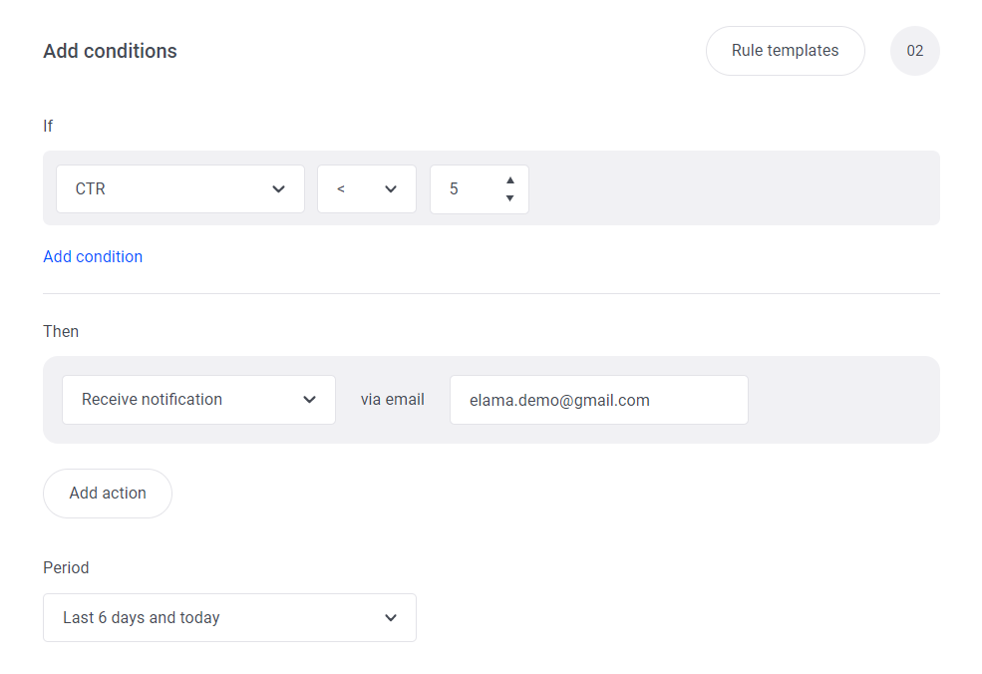Click the chevron on the less-than operator dropdown
The height and width of the screenshot is (674, 982).
[391, 189]
